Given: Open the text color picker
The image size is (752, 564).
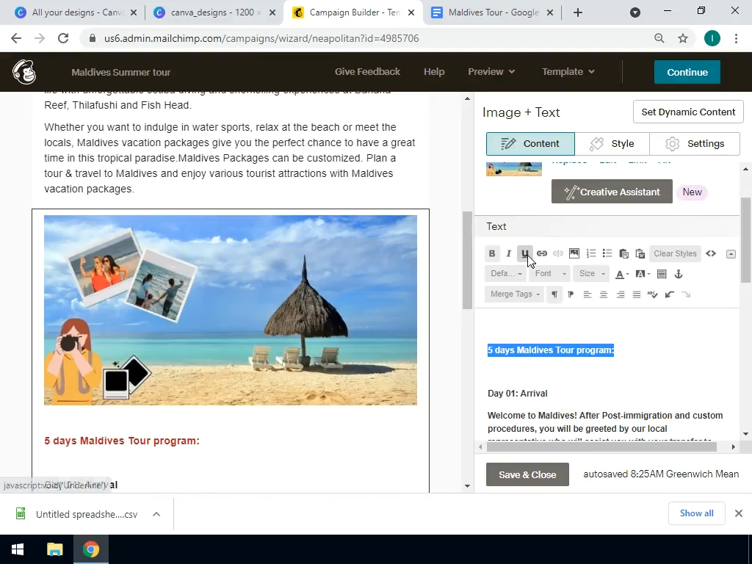Looking at the screenshot, I should [622, 275].
